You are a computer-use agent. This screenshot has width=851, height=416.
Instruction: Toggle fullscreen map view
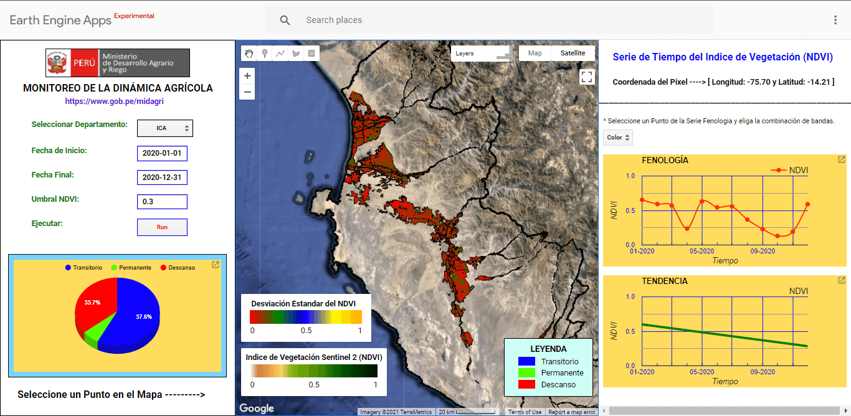[586, 77]
